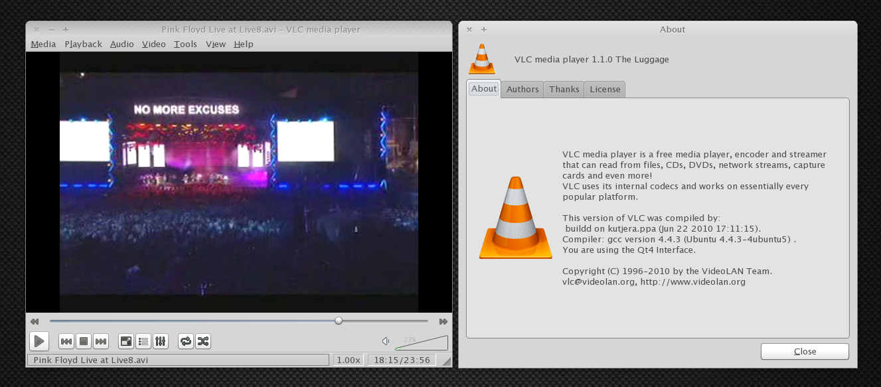The image size is (881, 387).
Task: Adjust the volume triangle slider
Action: 421,343
